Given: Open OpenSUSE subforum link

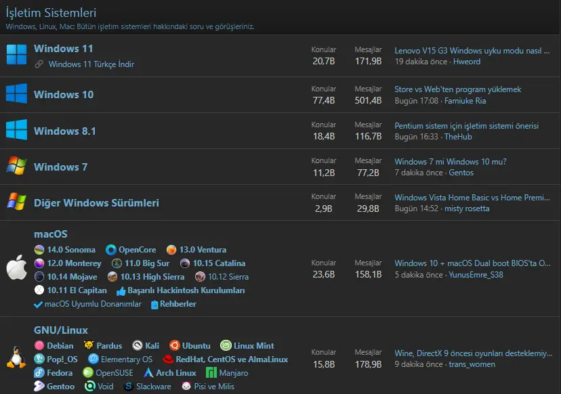Looking at the screenshot, I should [114, 372].
